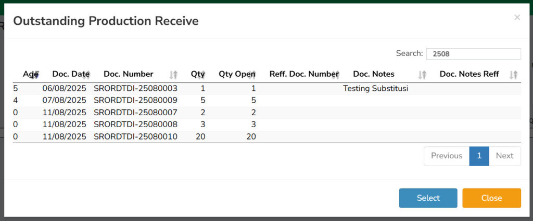Sort by Reff. Doc. Number arrows
The image size is (533, 221).
336,75
